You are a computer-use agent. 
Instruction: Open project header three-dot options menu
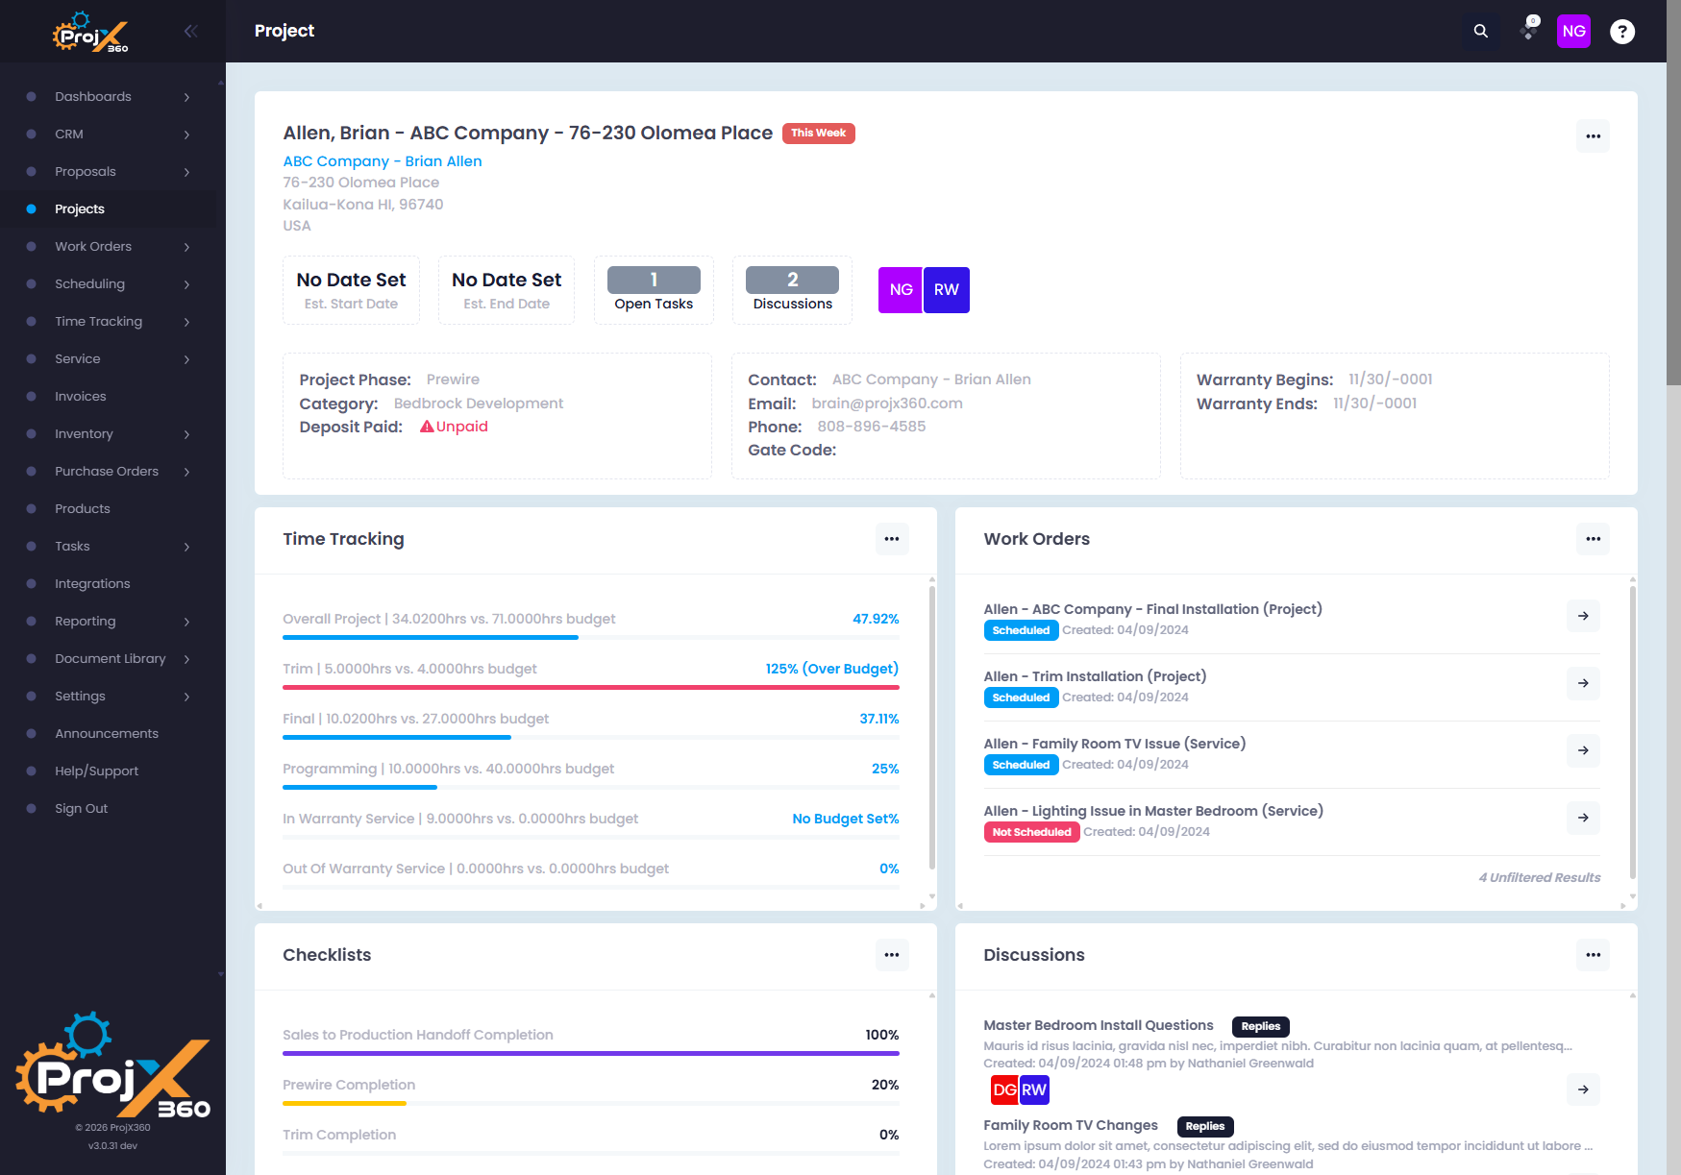(x=1594, y=136)
